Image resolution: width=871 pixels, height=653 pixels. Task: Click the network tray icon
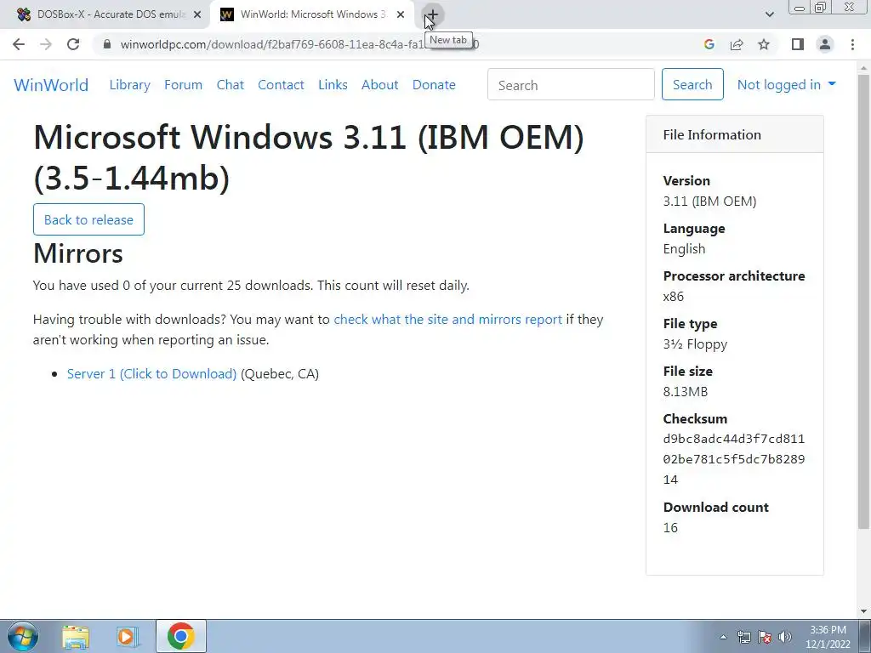[743, 637]
